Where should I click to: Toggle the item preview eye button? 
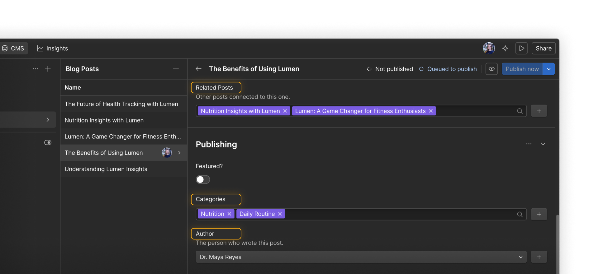pos(491,69)
